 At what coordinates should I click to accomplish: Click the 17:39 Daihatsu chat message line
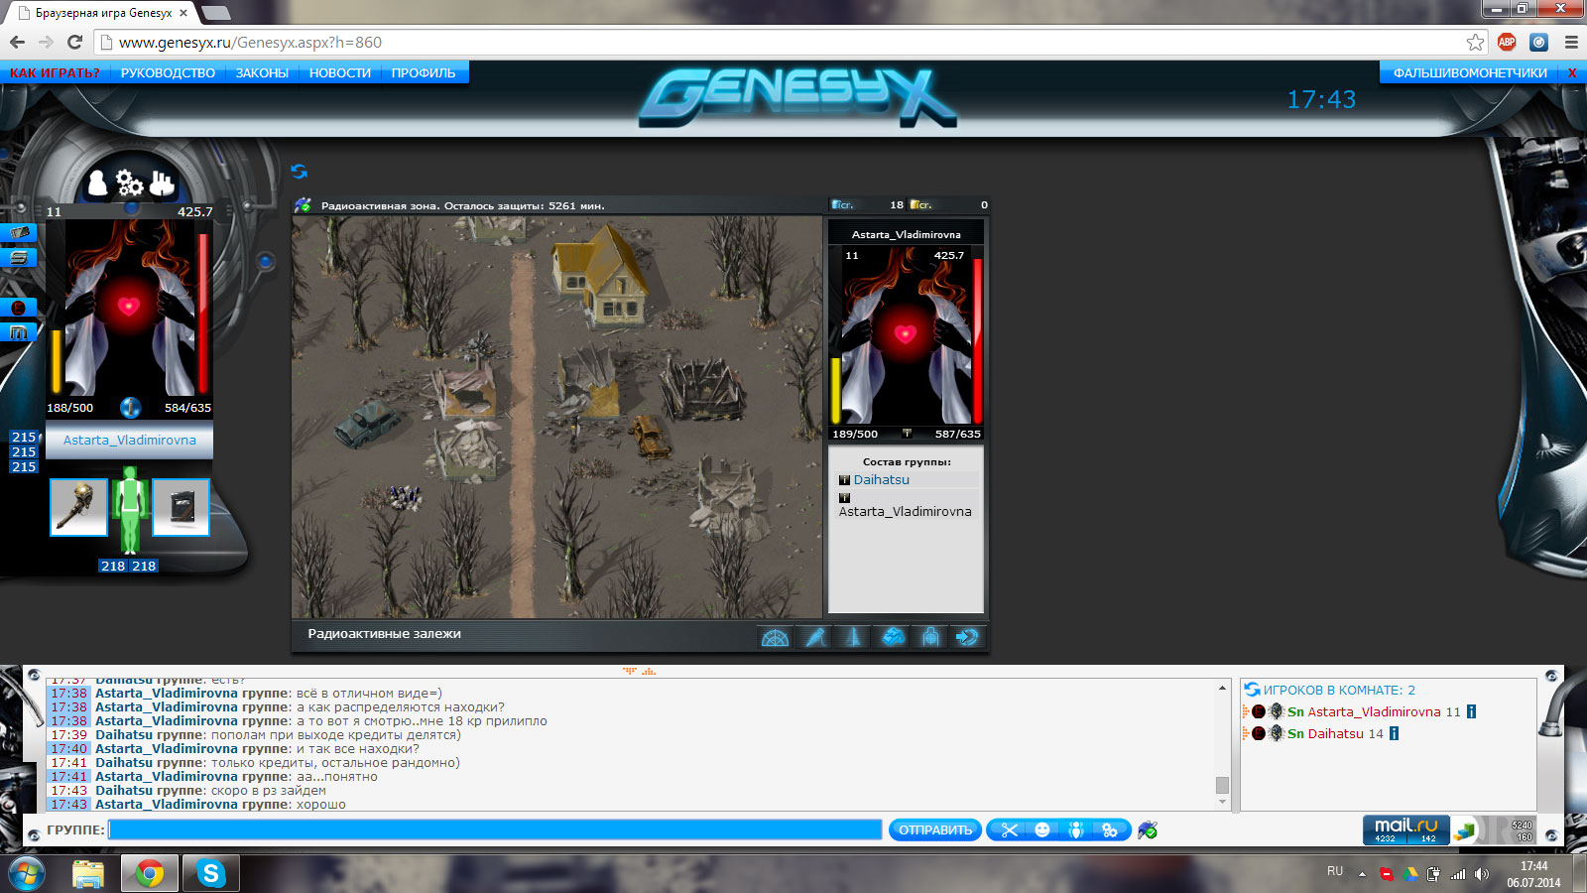[256, 735]
